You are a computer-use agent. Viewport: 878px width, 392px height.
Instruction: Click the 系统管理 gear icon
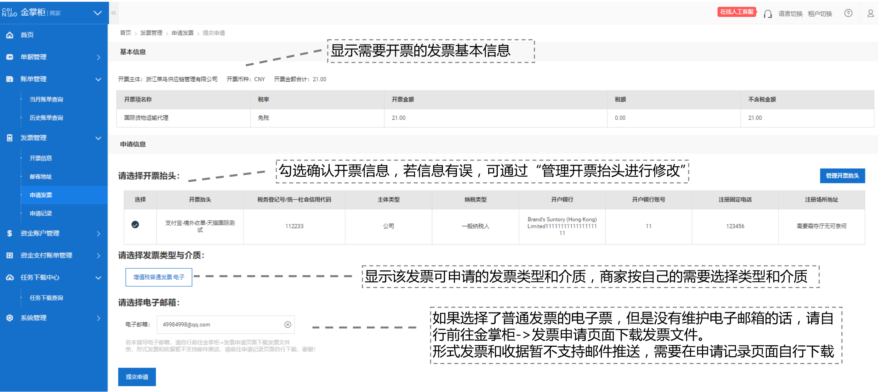tap(10, 318)
